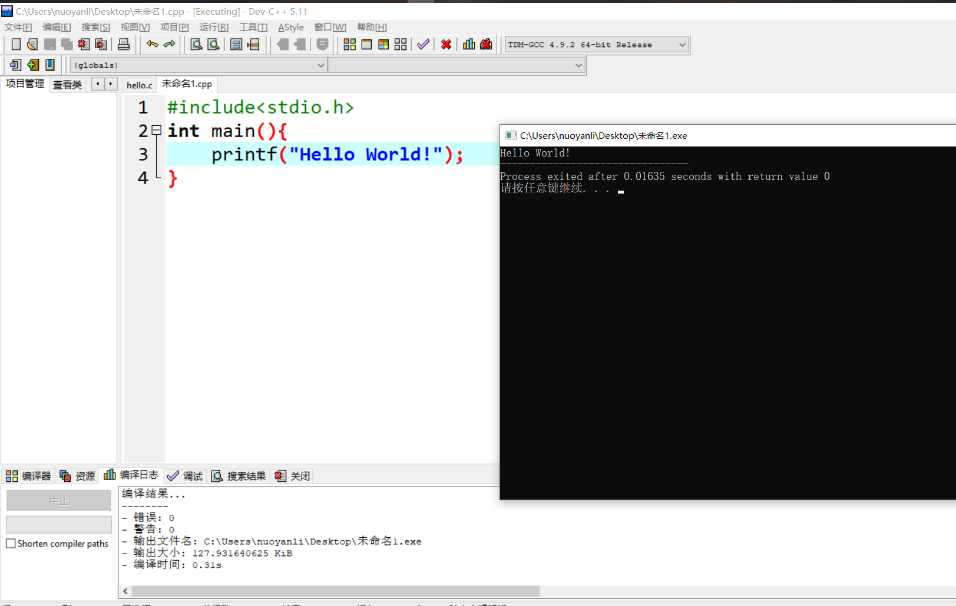Click the Go to Line toolbar icon

coord(253,44)
